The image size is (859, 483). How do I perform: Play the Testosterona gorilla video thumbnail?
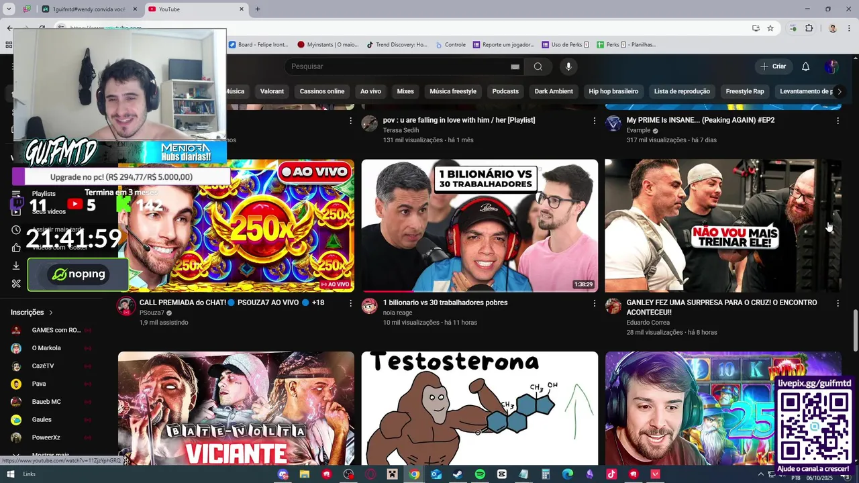[x=479, y=408]
